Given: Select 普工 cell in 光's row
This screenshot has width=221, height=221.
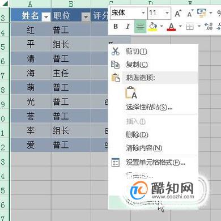Looking at the screenshot, I should (71, 101).
